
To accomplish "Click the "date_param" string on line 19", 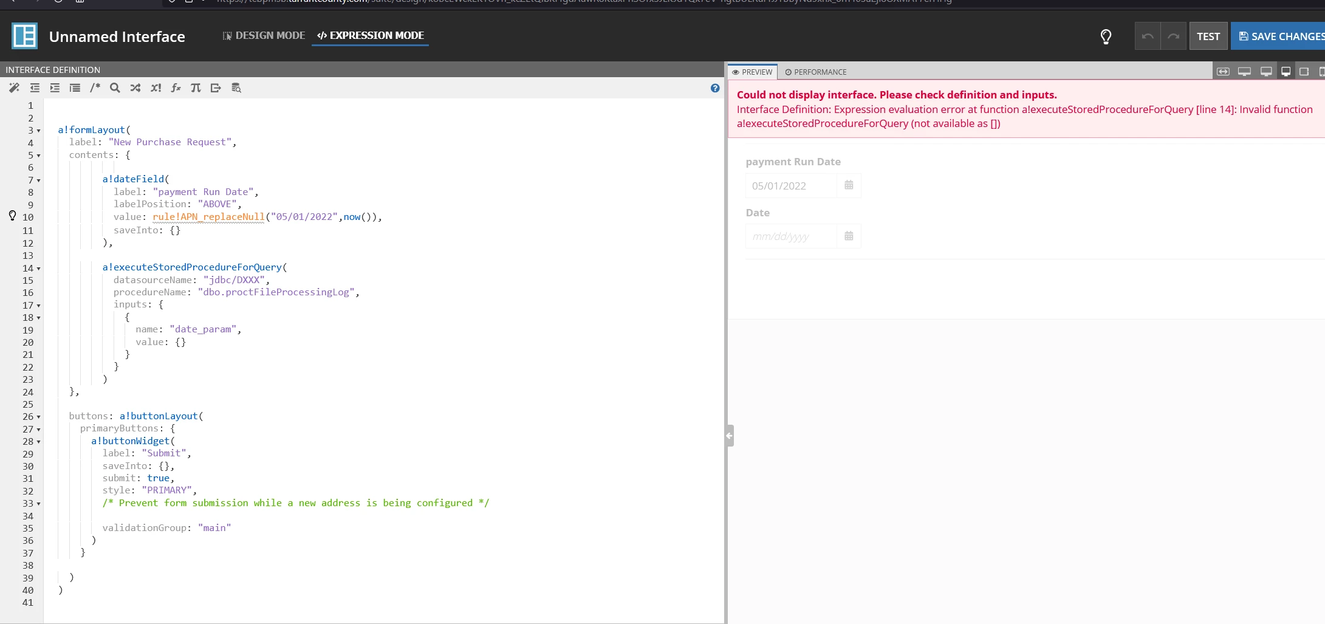I will (x=203, y=329).
